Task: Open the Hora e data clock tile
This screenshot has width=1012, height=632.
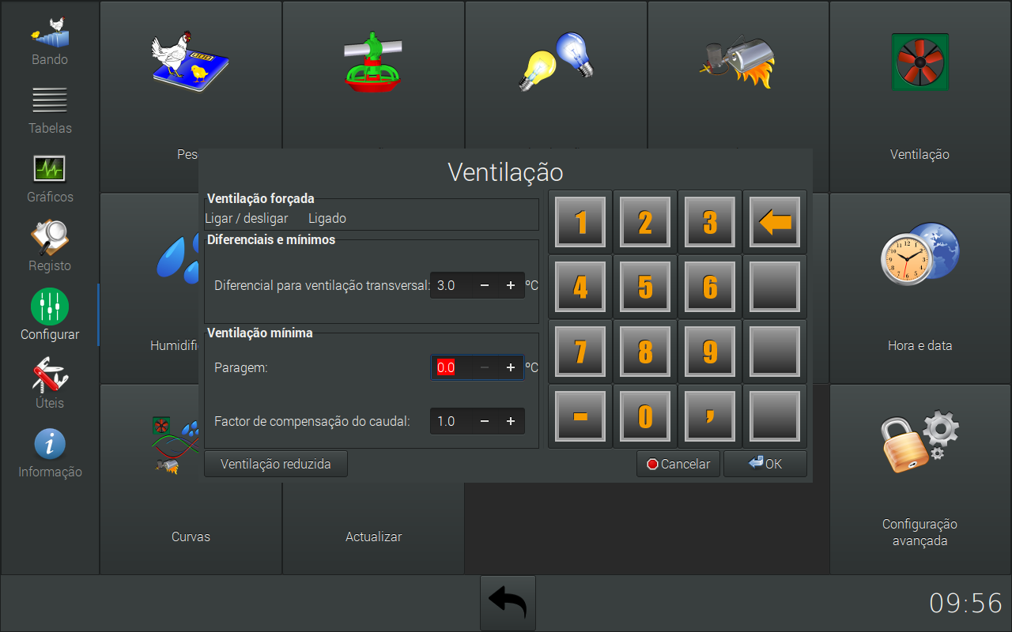Action: click(919, 288)
